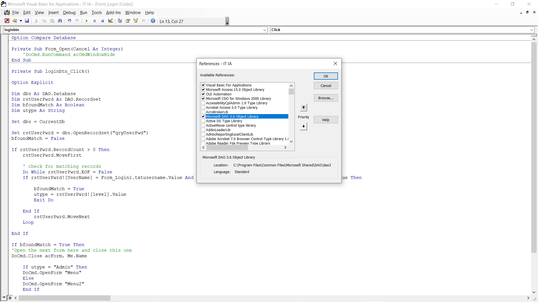Click the View Microsoft Access icon

coord(7,21)
